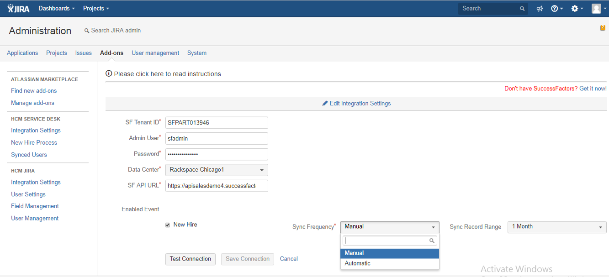Click magnifier icon in dropdown search box

coord(432,240)
